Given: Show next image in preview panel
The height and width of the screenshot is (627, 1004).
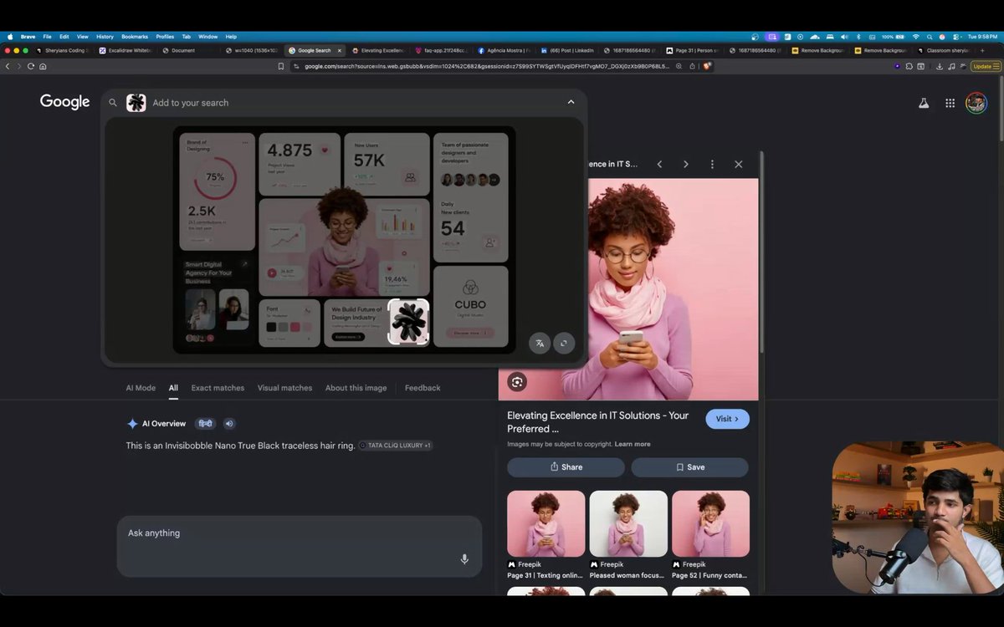Looking at the screenshot, I should click(686, 164).
